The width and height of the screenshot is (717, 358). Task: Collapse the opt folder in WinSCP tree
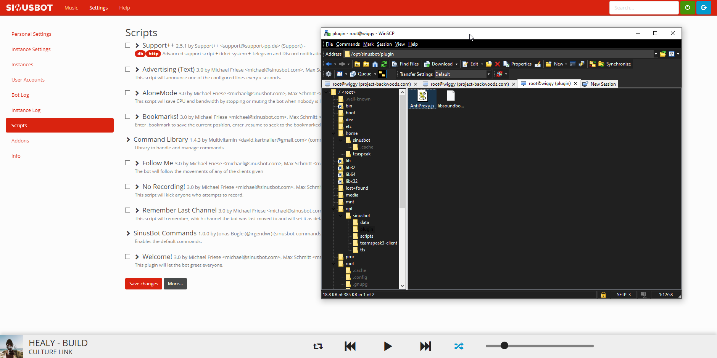tap(334, 209)
